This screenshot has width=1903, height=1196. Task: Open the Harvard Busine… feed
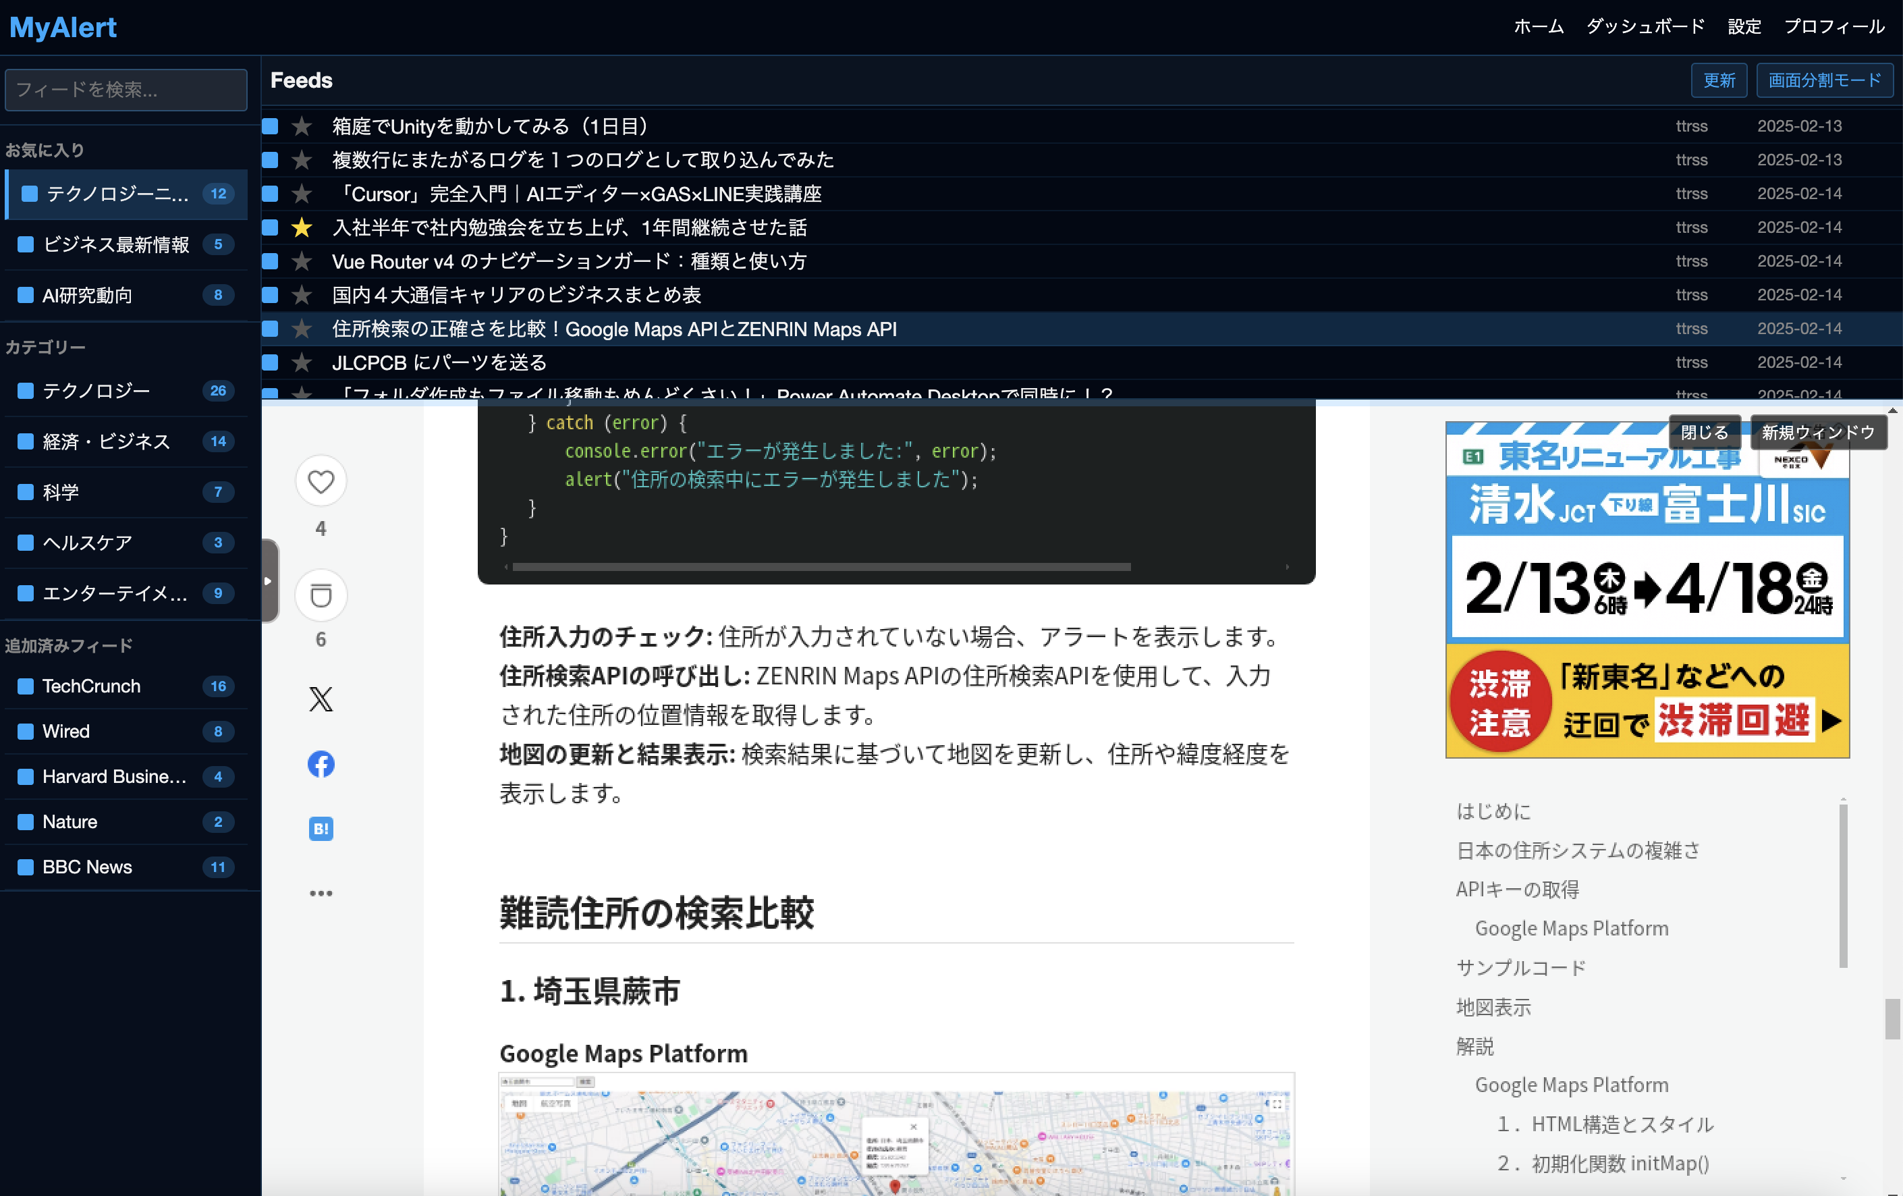tap(126, 776)
